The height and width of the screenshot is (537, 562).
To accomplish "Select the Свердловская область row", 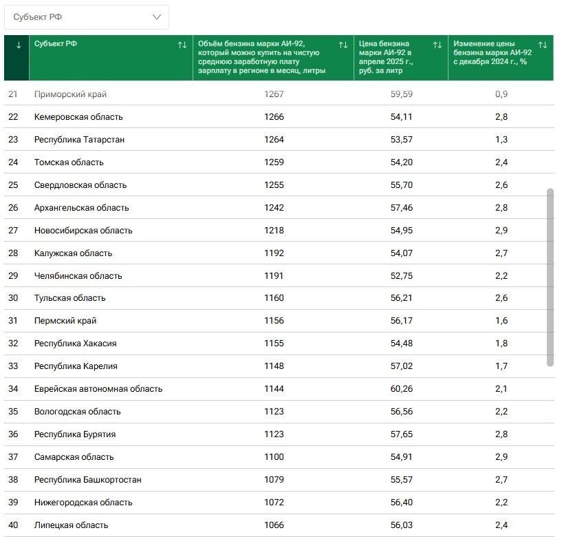I will (x=279, y=185).
